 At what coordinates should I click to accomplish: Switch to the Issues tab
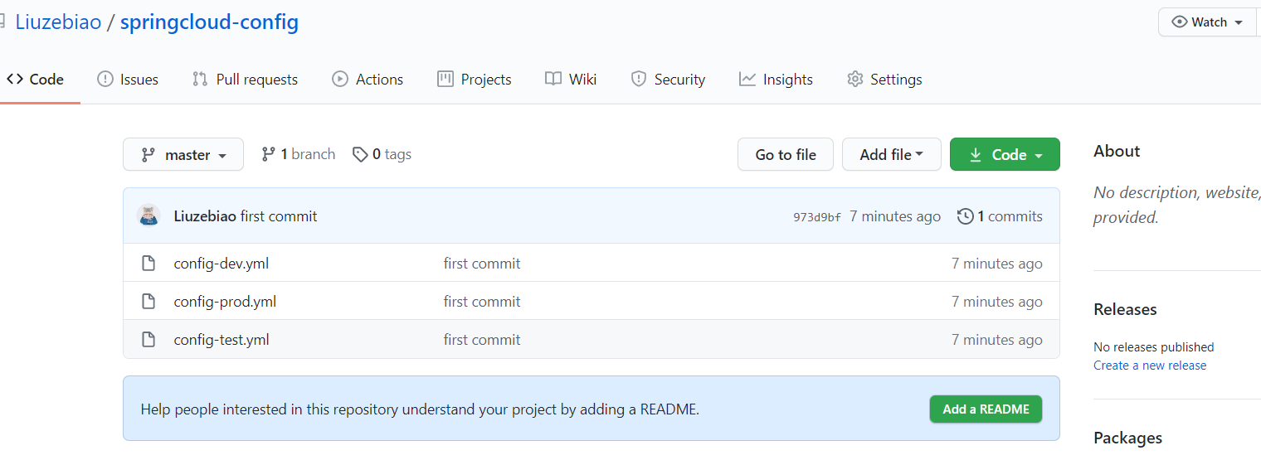pos(128,80)
